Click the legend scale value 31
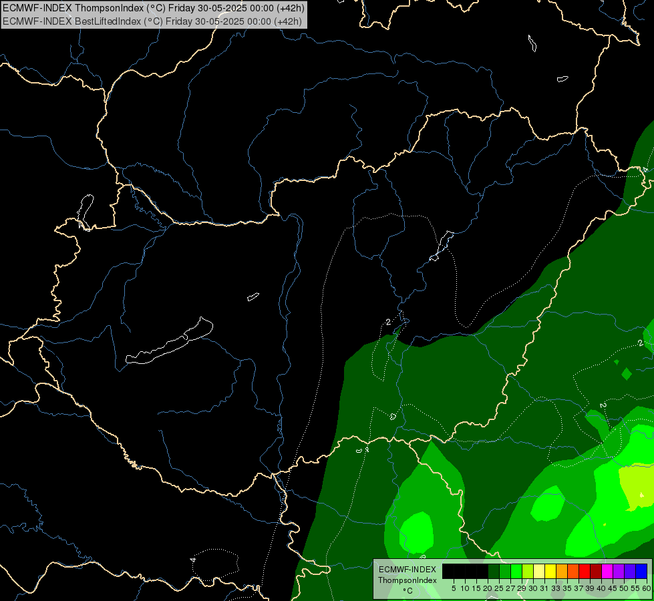654x601 pixels. tap(544, 588)
